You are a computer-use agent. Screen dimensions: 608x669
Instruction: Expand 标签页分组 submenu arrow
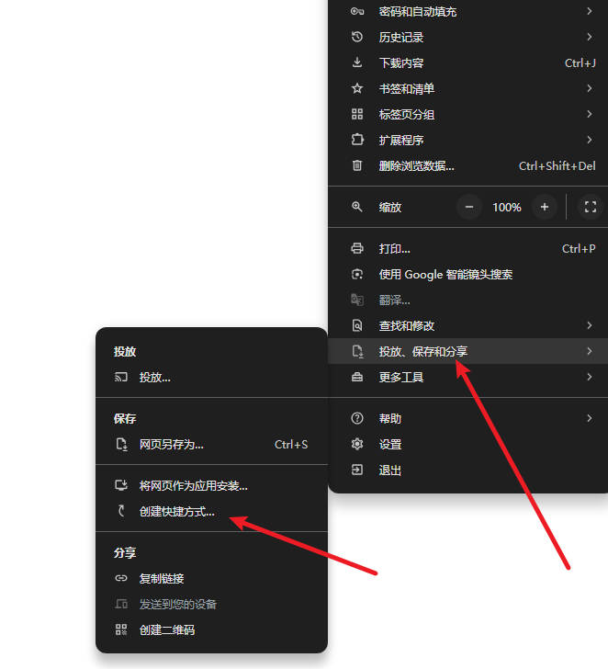point(590,114)
